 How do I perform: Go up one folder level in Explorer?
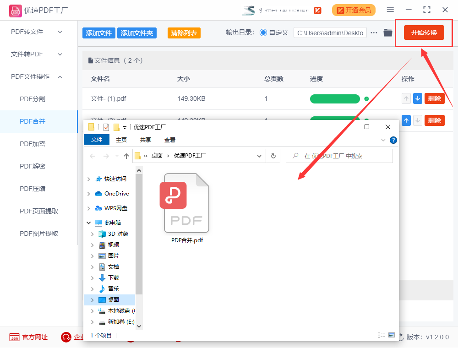tap(126, 156)
